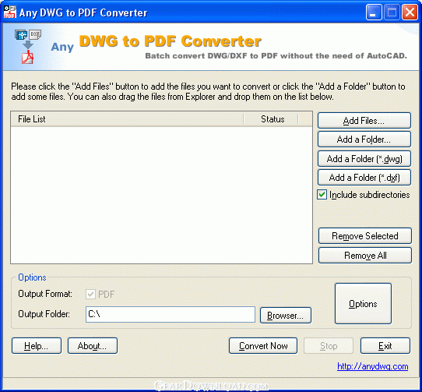Click the red PDF icon in banner
422x392 pixels.
[x=27, y=57]
